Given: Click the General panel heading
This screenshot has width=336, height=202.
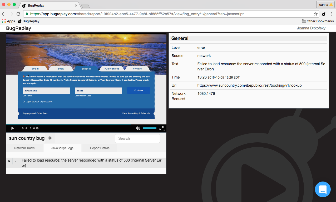Looking at the screenshot, I should [180, 38].
